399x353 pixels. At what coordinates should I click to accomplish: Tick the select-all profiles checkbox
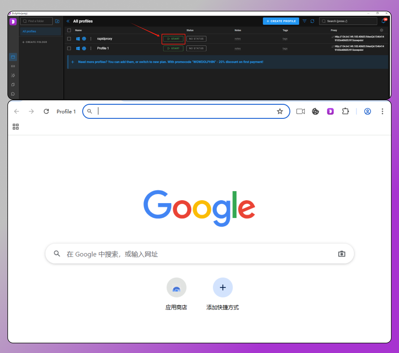[x=69, y=30]
